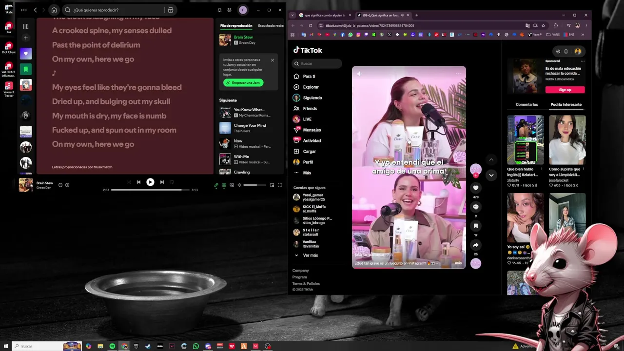
Task: Collapse Spotify library sidebar icon
Action: point(26,26)
